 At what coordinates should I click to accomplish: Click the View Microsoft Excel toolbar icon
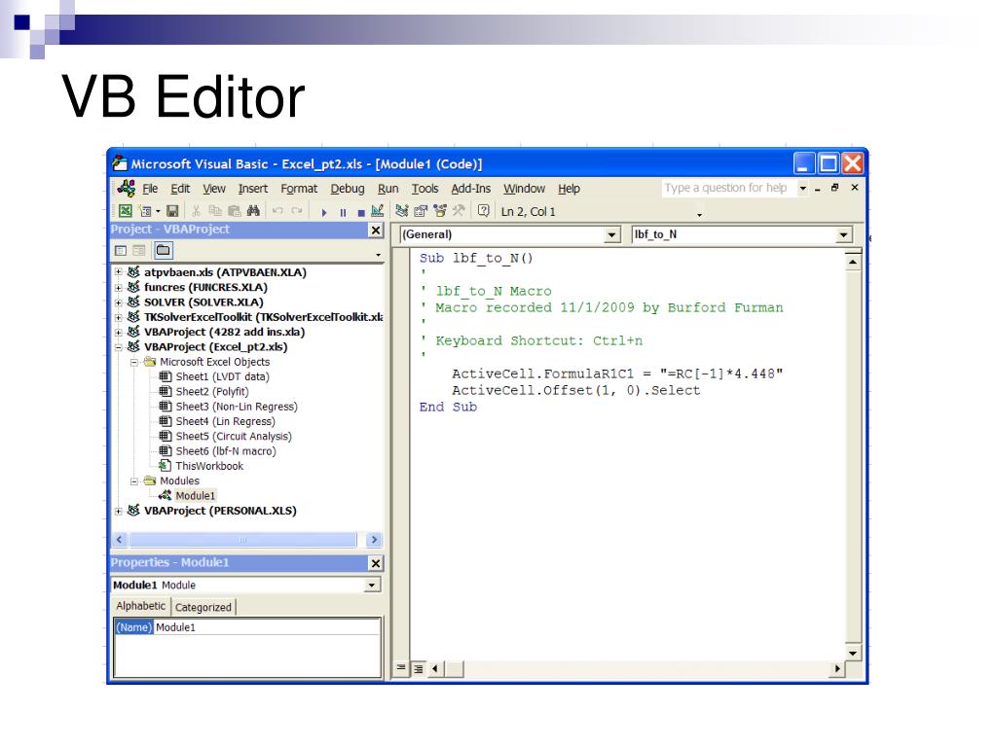click(x=126, y=211)
